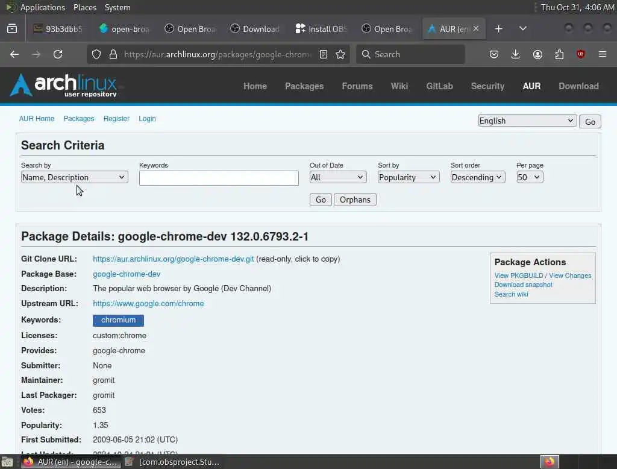Close the AUR (en) tab
The height and width of the screenshot is (469, 617).
pos(476,28)
